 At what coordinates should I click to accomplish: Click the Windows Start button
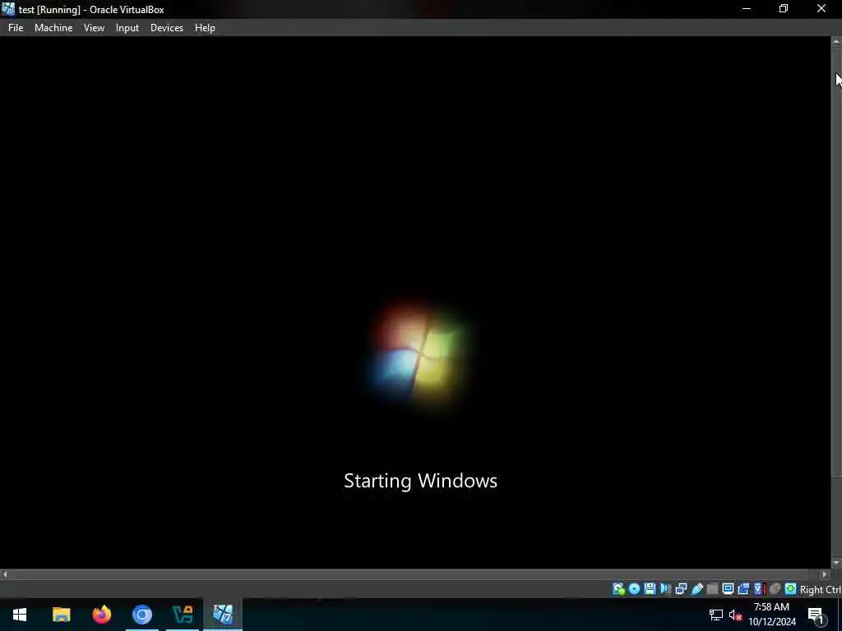point(20,615)
